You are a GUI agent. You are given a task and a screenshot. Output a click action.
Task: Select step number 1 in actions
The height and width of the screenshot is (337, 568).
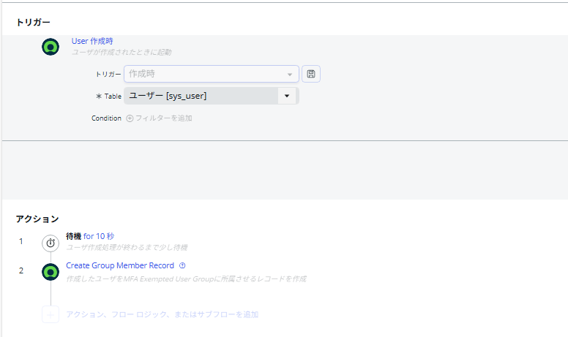pyautogui.click(x=21, y=241)
